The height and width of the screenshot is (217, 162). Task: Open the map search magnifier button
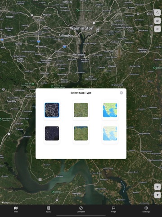pos(157,13)
